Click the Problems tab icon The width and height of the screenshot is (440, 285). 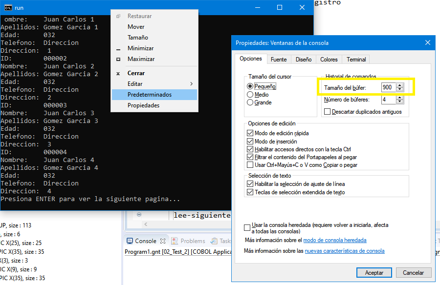coord(175,241)
